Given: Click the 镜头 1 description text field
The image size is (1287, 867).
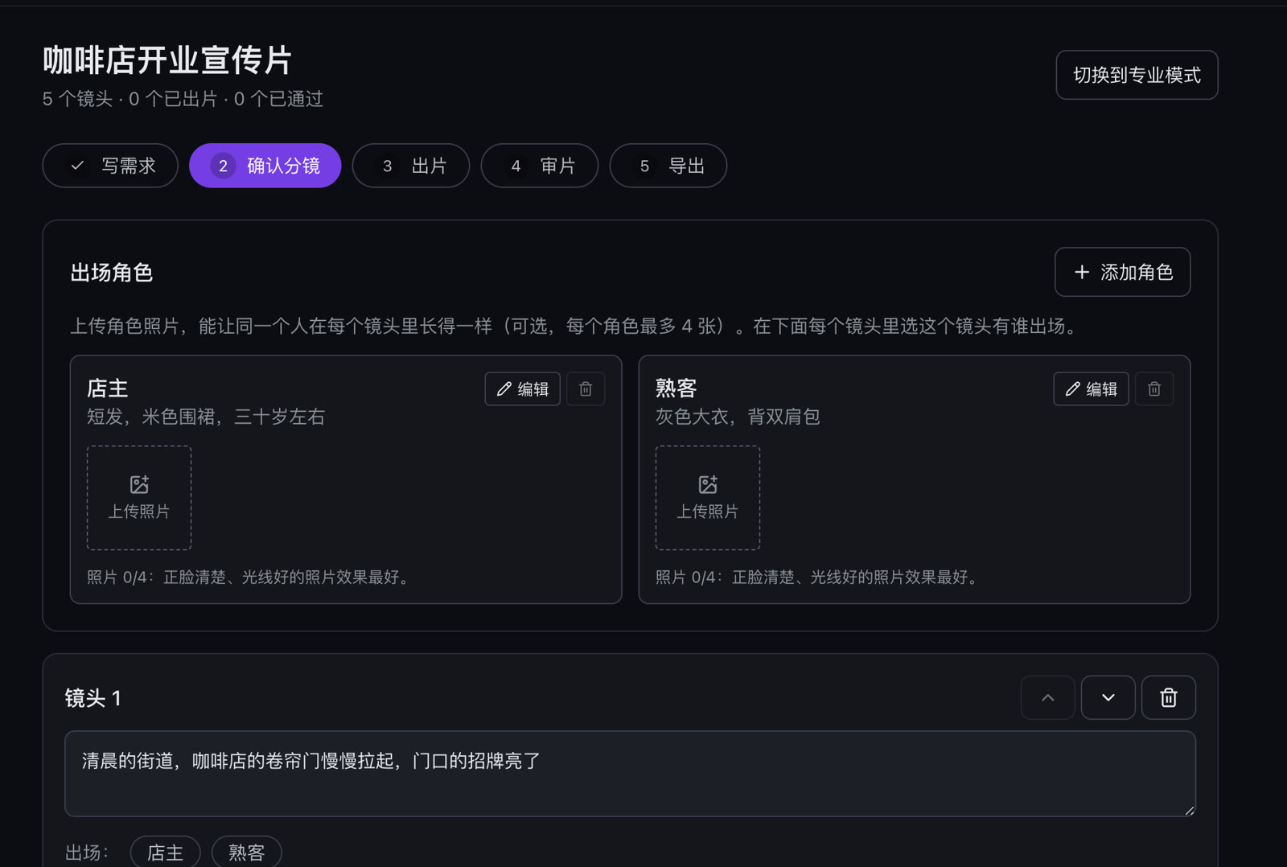Looking at the screenshot, I should (630, 774).
